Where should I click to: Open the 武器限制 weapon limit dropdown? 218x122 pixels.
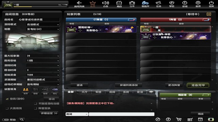[43, 80]
